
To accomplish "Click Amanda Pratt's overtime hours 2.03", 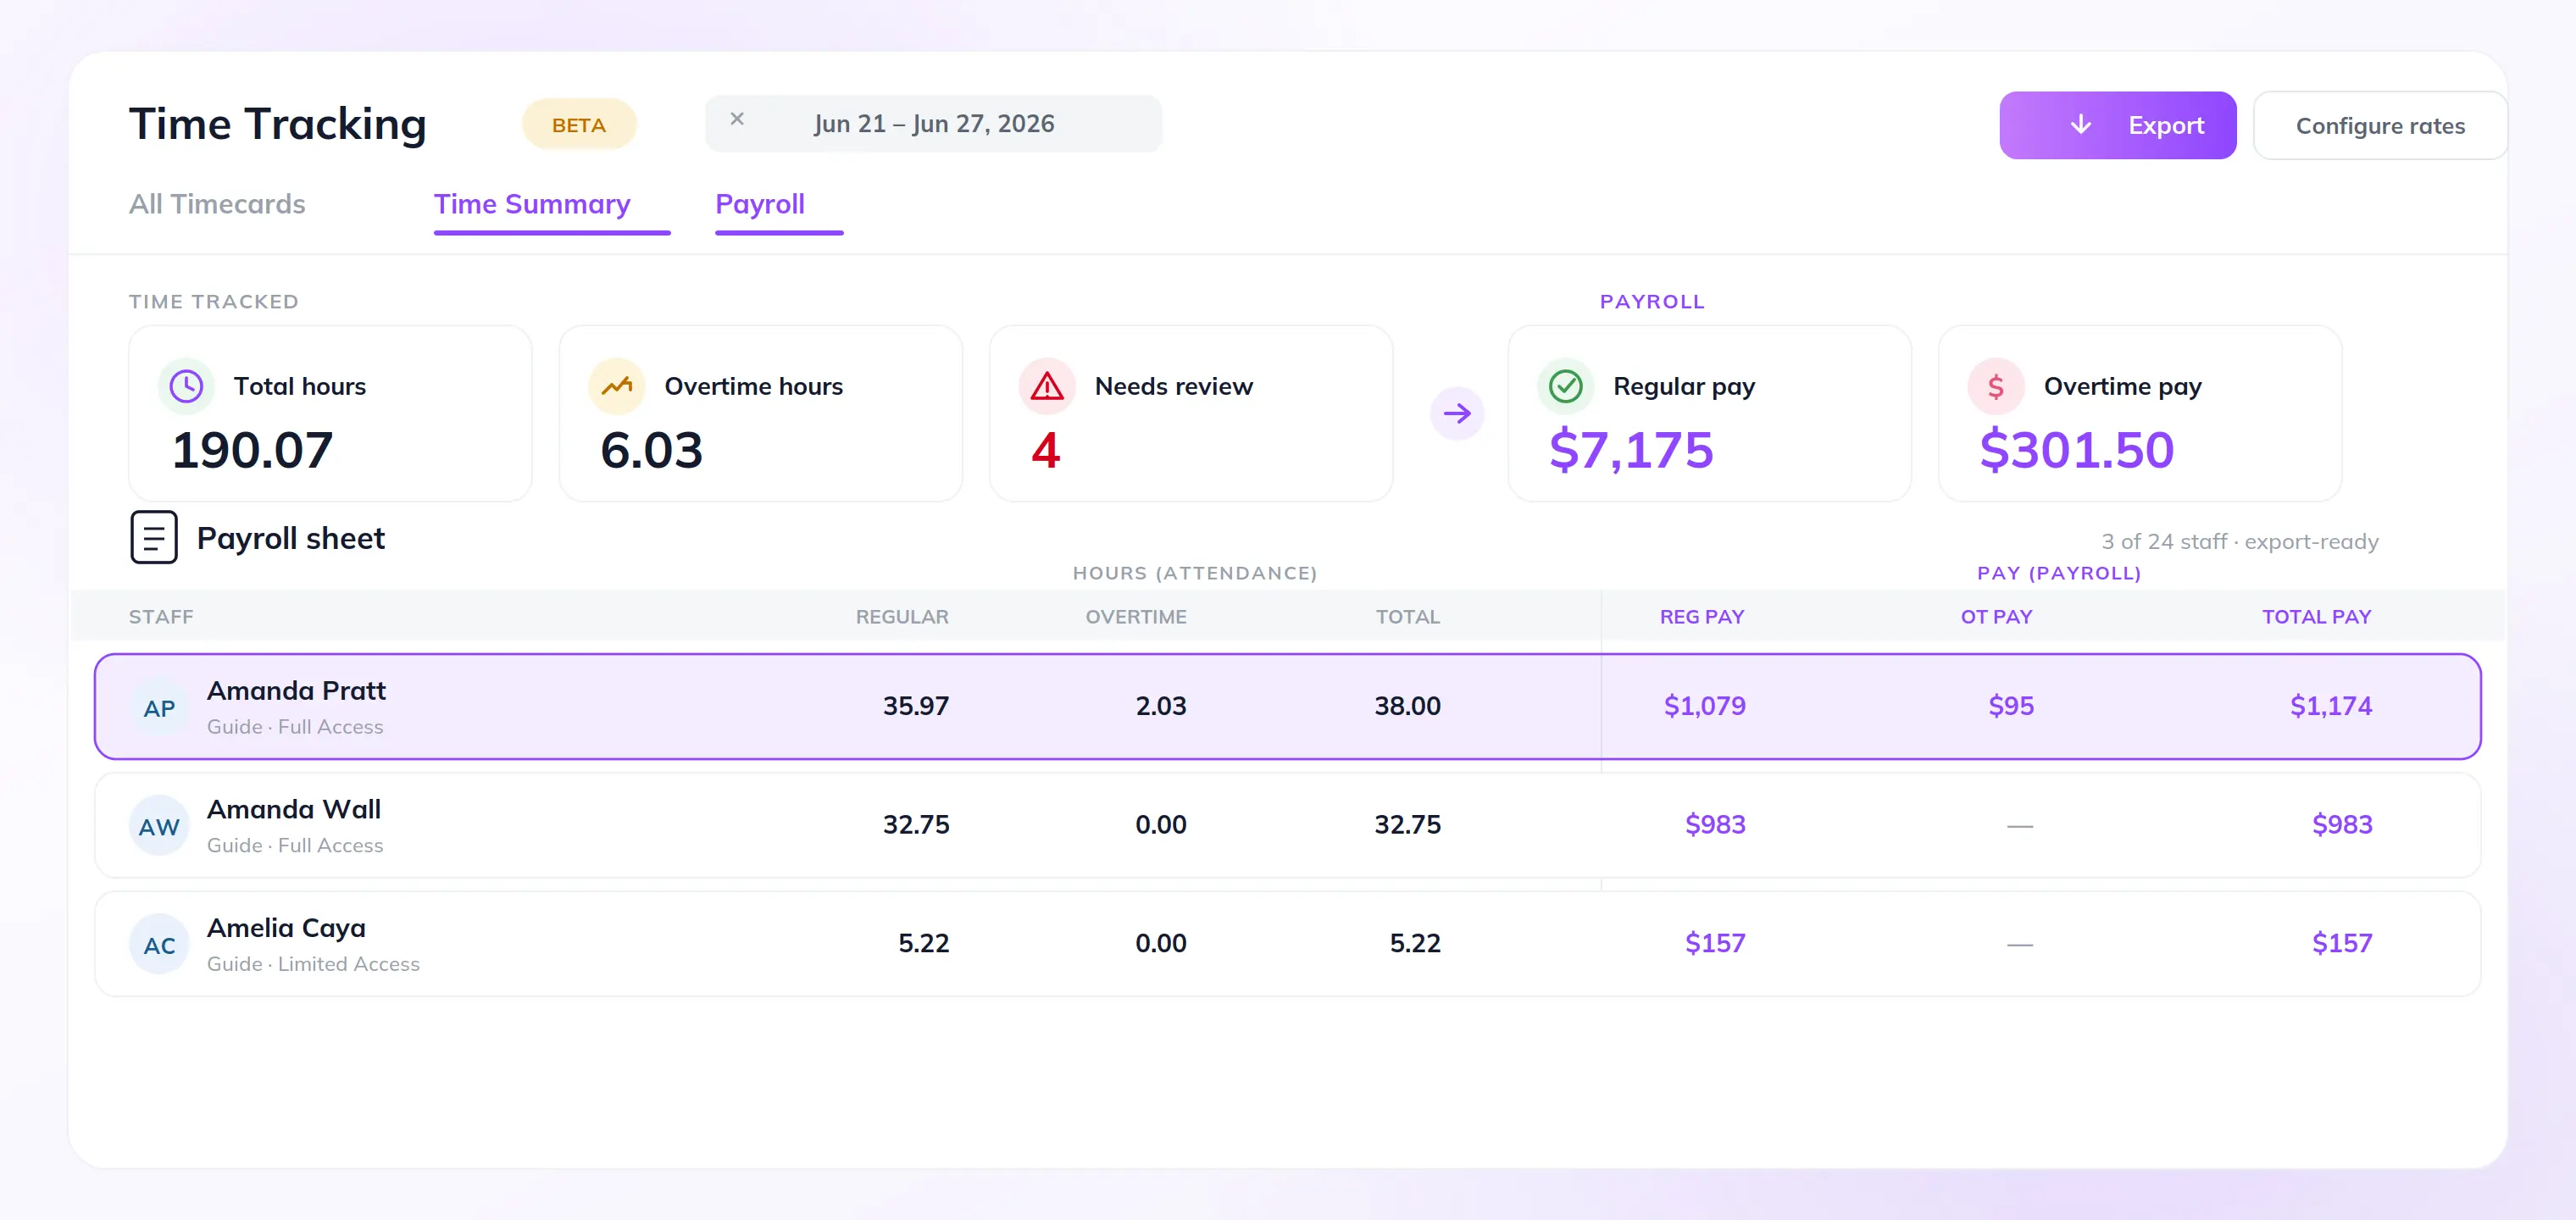I will 1161,706.
